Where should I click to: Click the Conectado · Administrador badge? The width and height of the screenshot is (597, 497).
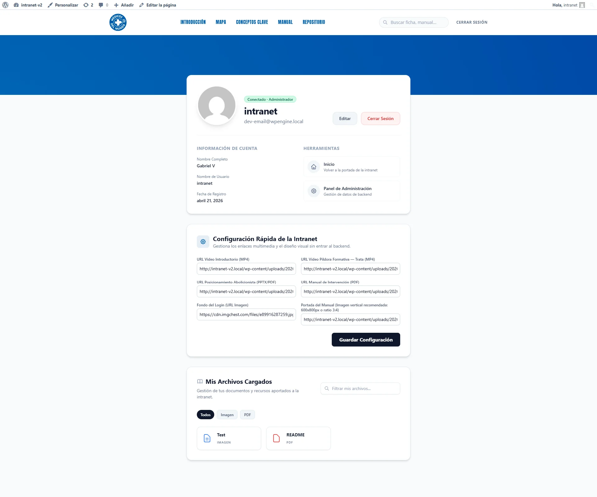click(270, 100)
